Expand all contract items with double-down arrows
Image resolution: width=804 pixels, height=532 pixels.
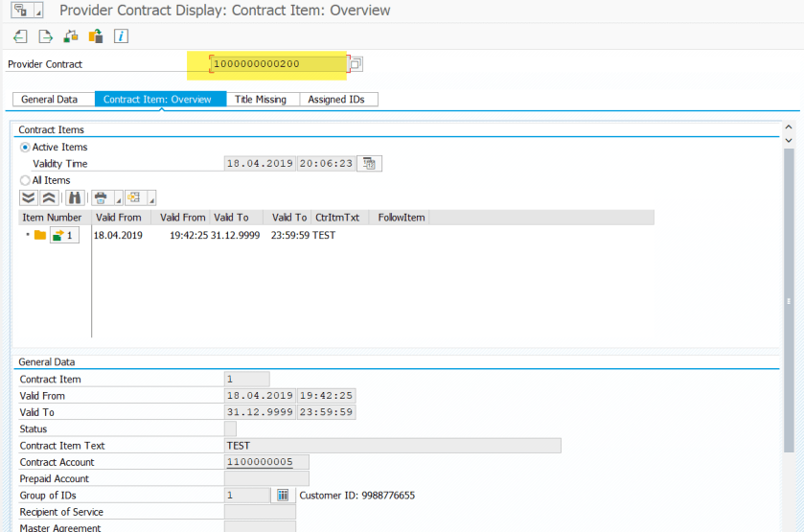[29, 197]
